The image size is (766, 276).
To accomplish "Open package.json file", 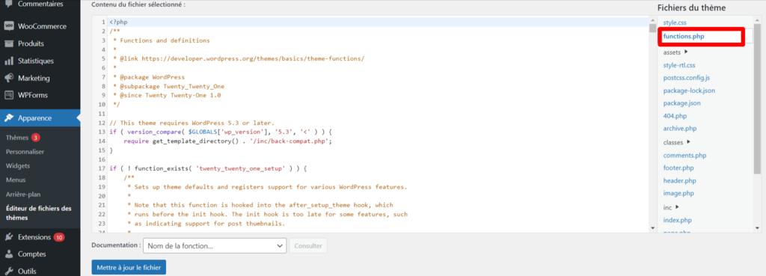I will pyautogui.click(x=682, y=103).
